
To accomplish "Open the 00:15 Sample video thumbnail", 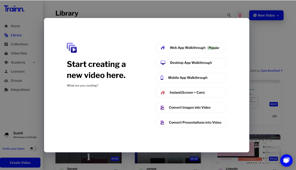I will pyautogui.click(x=88, y=158).
